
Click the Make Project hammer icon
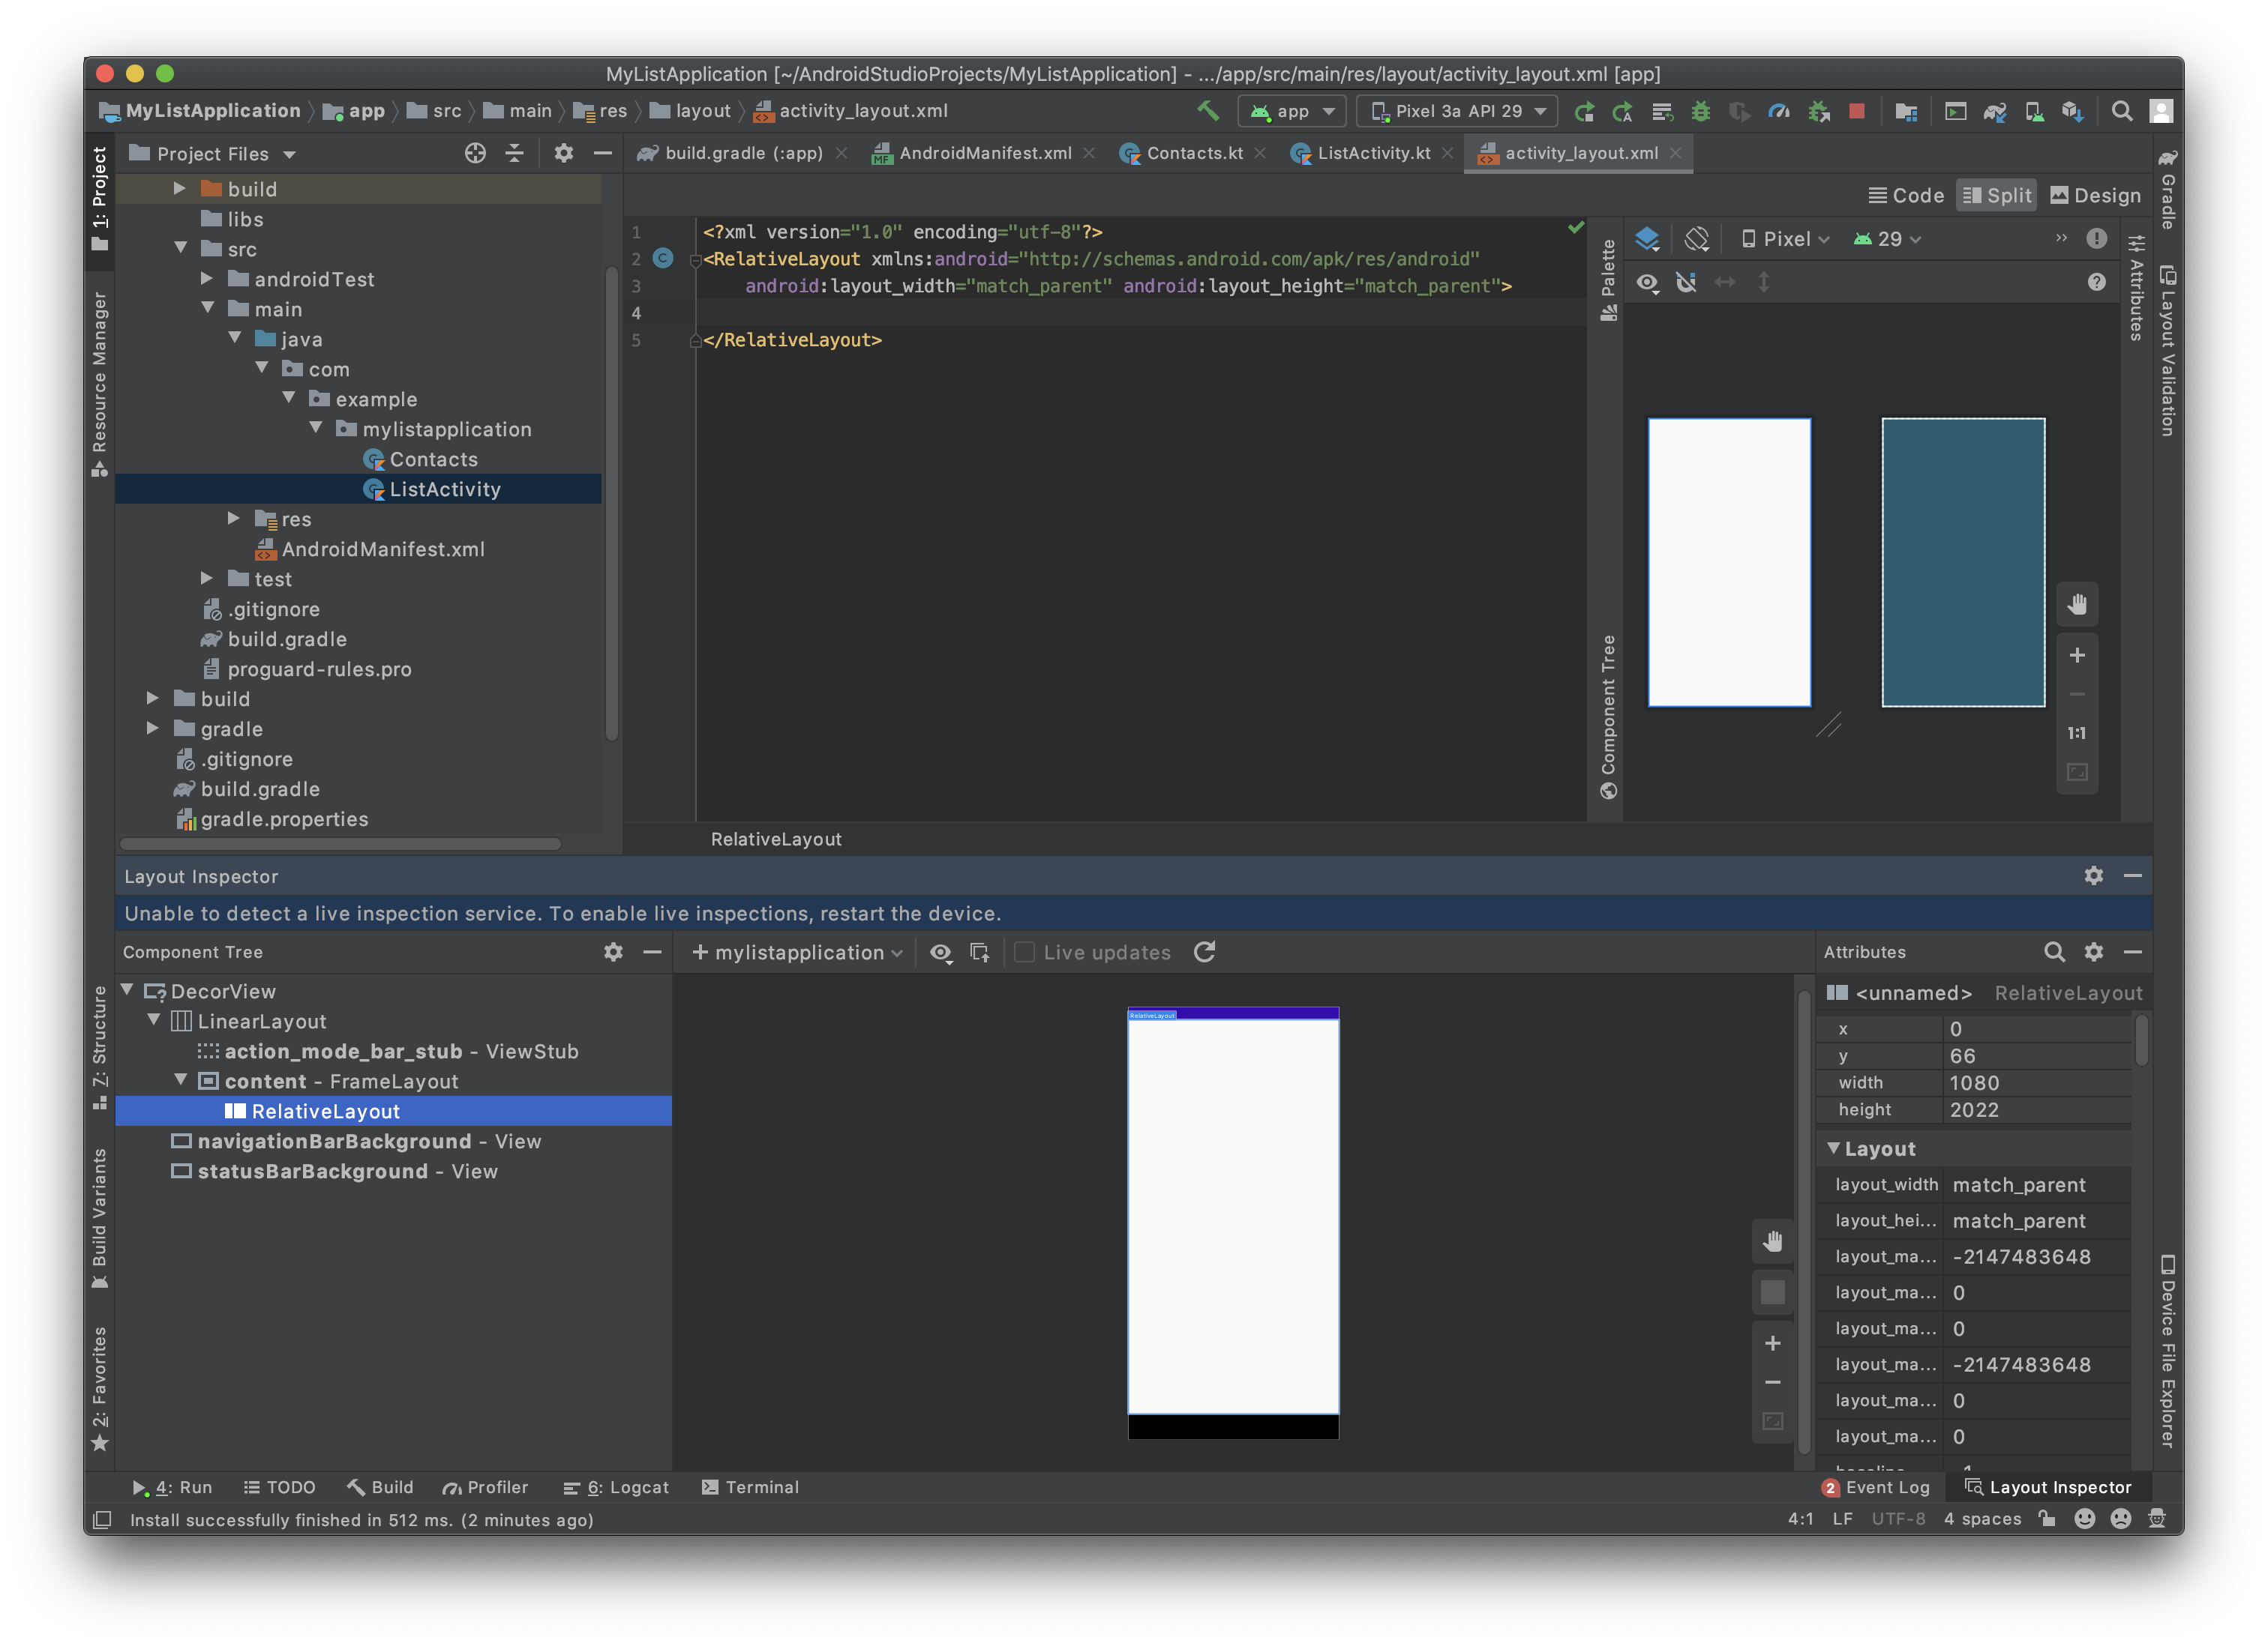point(1208,111)
